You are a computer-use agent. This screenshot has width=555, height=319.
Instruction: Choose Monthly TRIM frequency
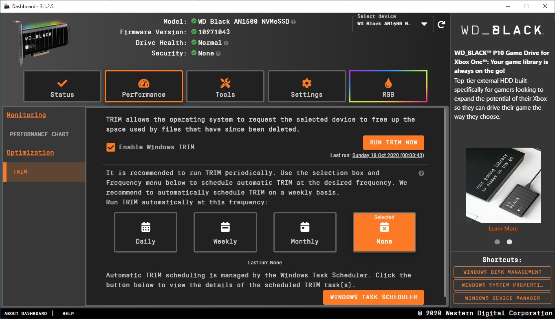[305, 233]
